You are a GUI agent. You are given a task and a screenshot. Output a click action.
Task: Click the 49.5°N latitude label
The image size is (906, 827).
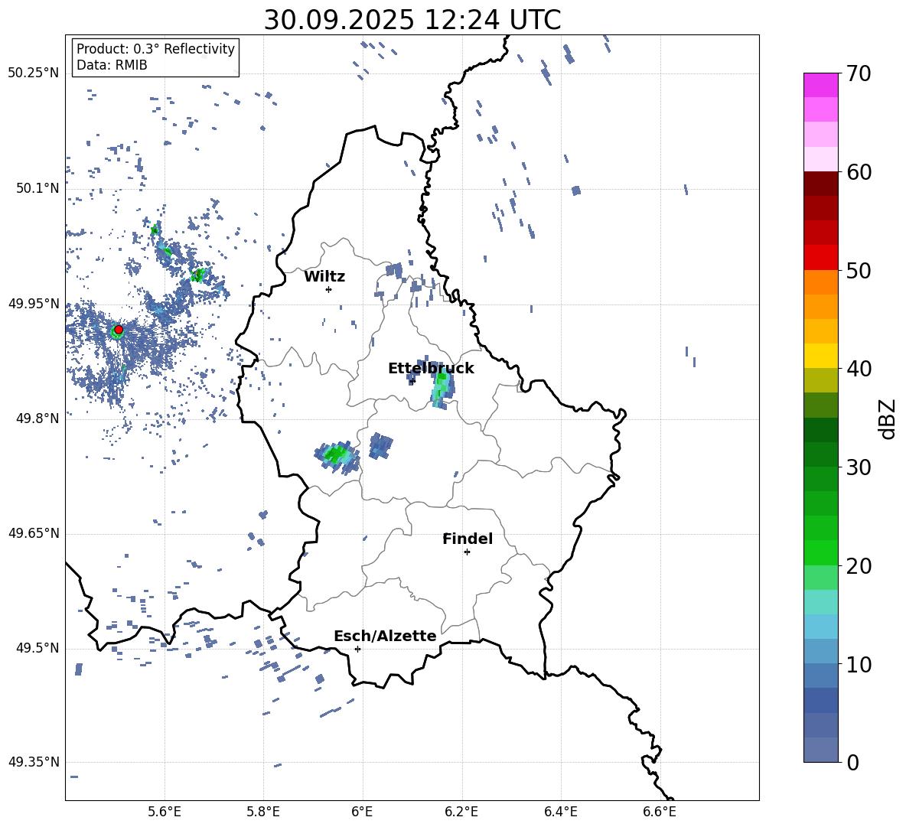[x=38, y=648]
